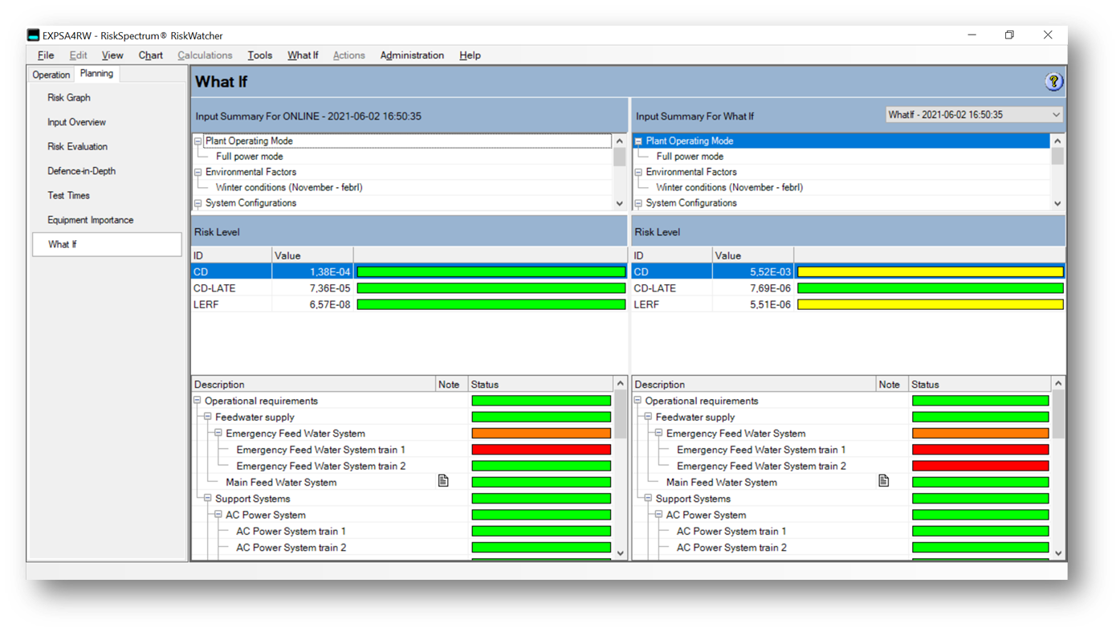
Task: Click the 5,52E-03 value cell
Action: 753,272
